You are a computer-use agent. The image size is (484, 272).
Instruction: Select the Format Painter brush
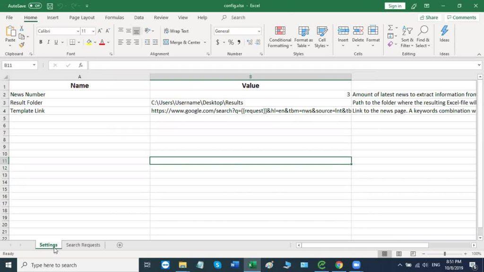click(22, 45)
